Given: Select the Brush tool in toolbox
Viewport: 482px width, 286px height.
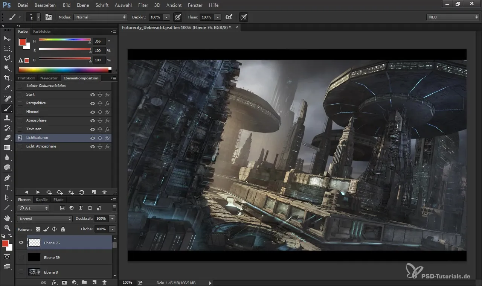Looking at the screenshot, I should 7,108.
